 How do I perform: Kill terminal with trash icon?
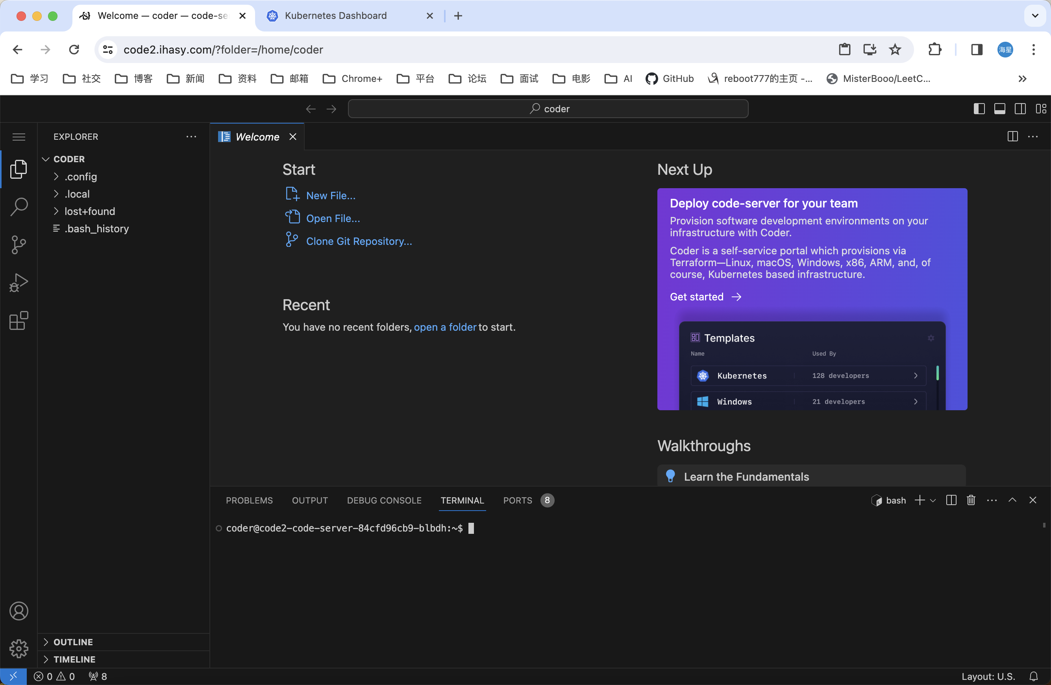[x=971, y=500]
